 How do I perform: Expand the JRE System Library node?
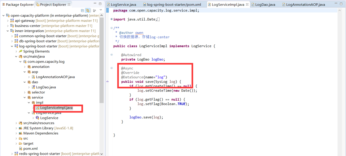pyautogui.click(x=16, y=128)
